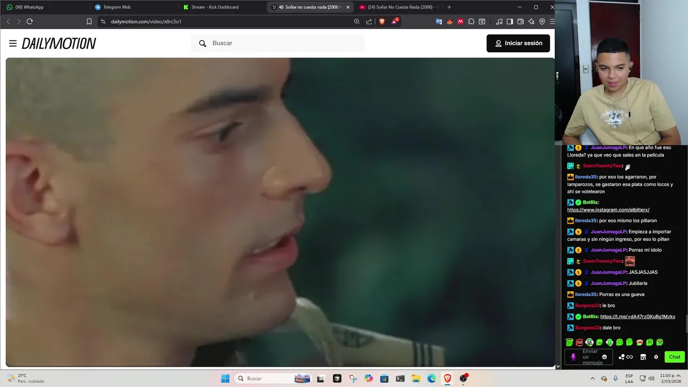Image resolution: width=688 pixels, height=387 pixels.
Task: Open the system volume control
Action: pyautogui.click(x=651, y=378)
